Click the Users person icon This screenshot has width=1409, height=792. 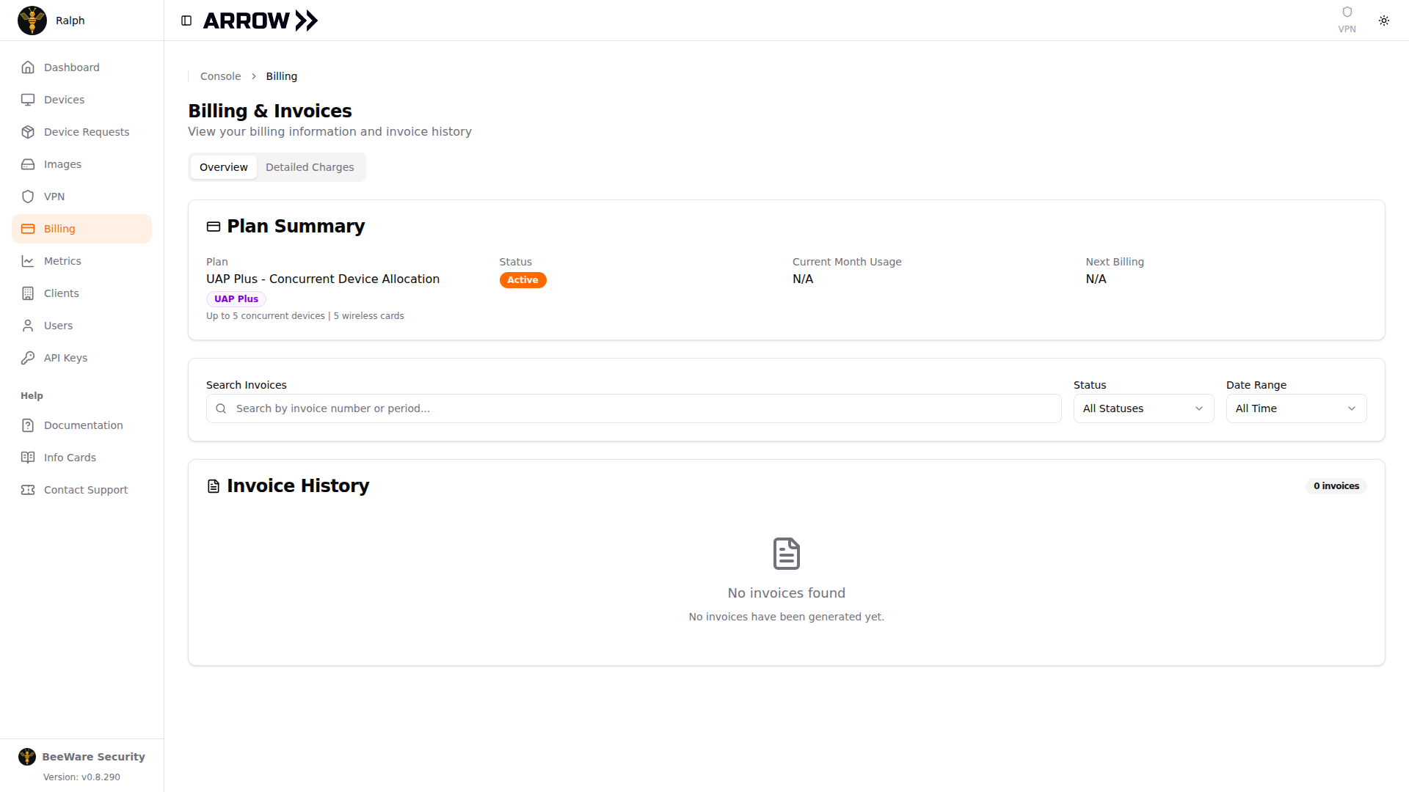click(28, 326)
